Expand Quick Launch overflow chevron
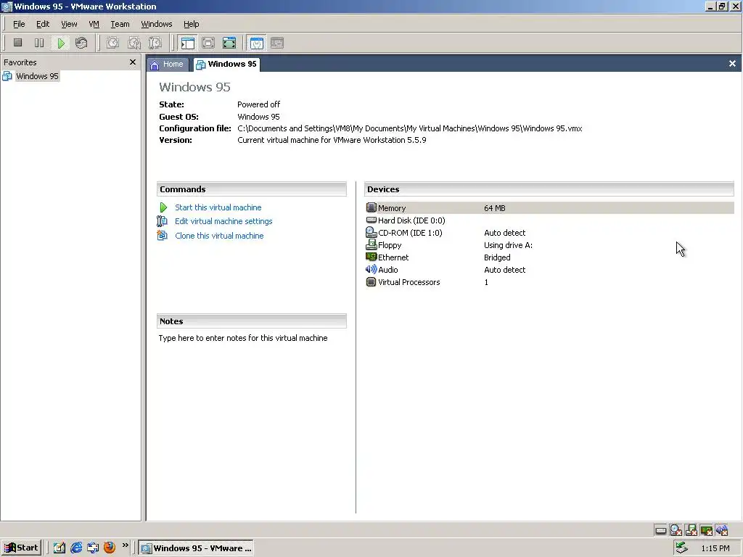This screenshot has height=557, width=743. pos(125,545)
